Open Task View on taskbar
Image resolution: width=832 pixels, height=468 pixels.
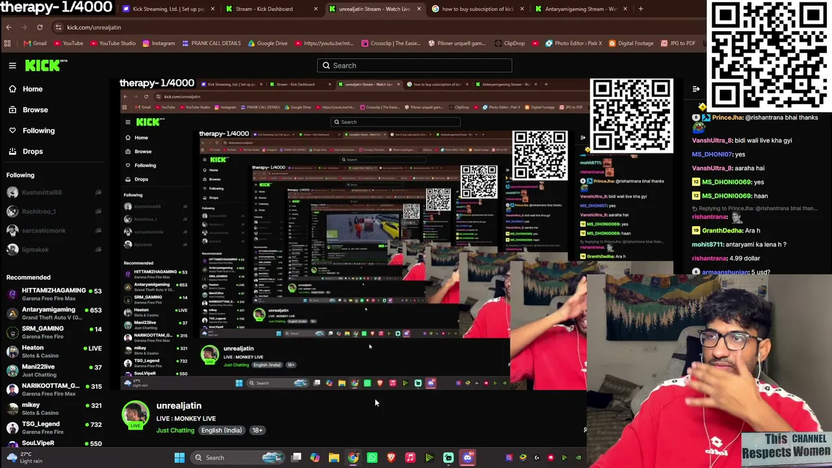[296, 458]
